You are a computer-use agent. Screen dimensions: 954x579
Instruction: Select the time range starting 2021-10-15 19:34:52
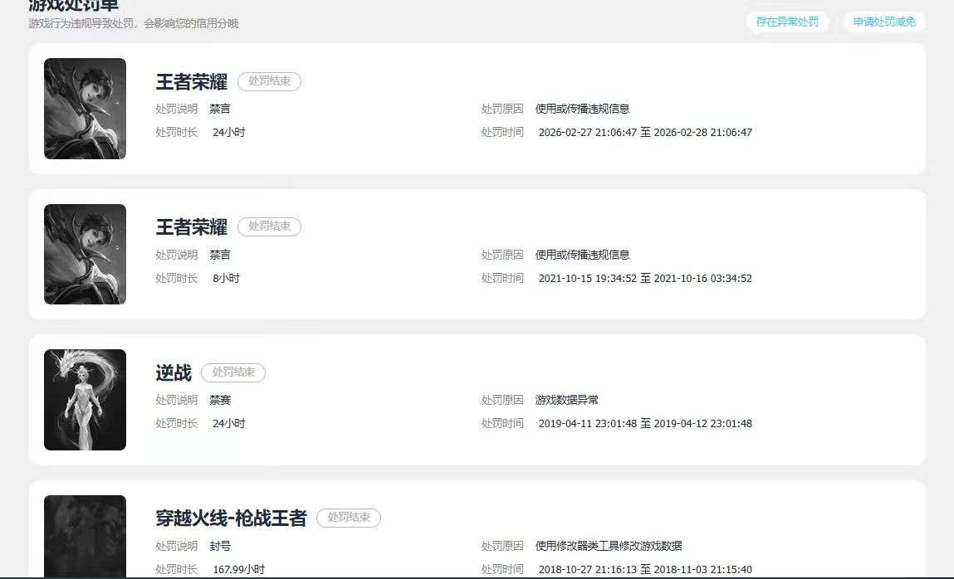pyautogui.click(x=645, y=278)
